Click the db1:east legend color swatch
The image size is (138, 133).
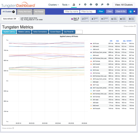tap(91, 100)
